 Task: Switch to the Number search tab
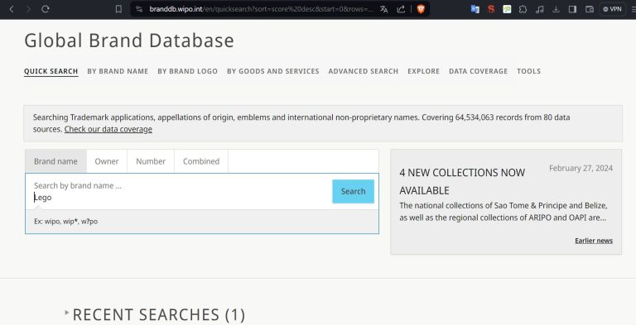[151, 161]
